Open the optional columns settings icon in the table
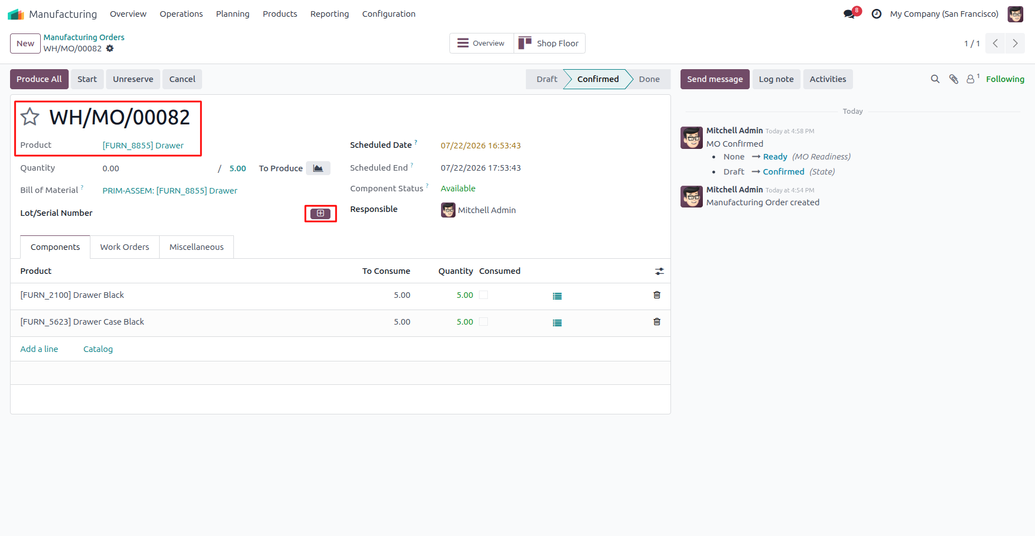1035x536 pixels. [659, 272]
